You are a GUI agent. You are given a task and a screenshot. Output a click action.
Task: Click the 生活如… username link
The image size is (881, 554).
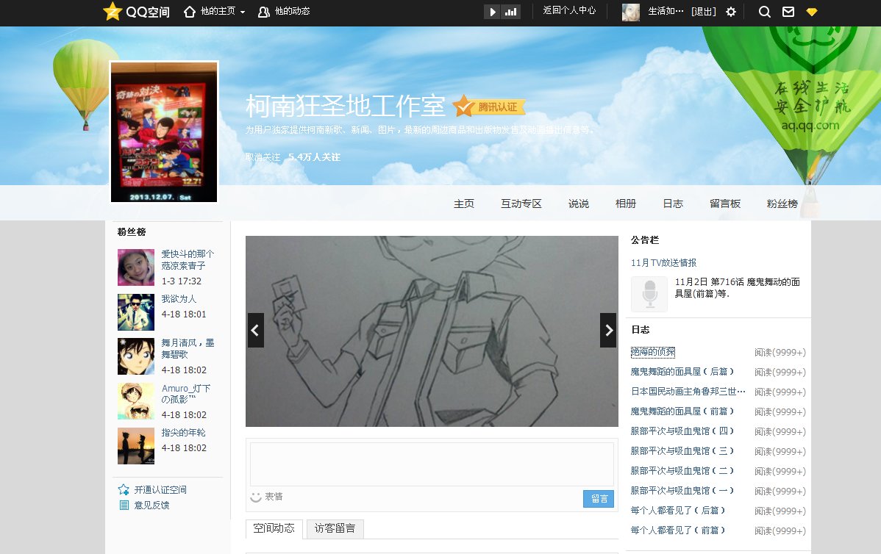[666, 11]
